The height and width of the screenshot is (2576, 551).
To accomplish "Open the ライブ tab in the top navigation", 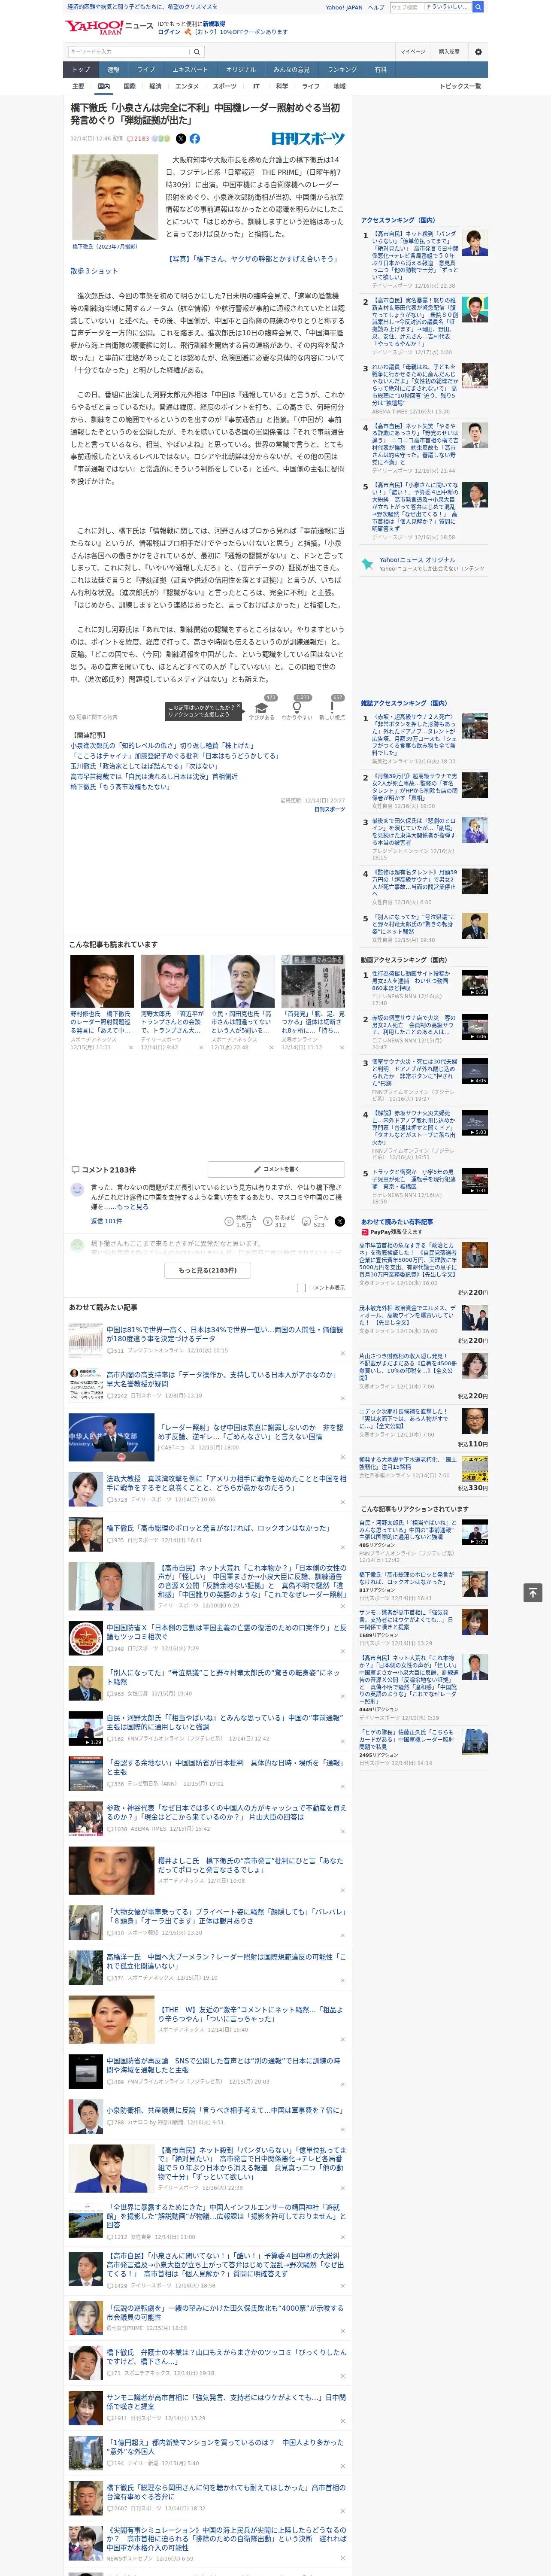I will pos(146,69).
